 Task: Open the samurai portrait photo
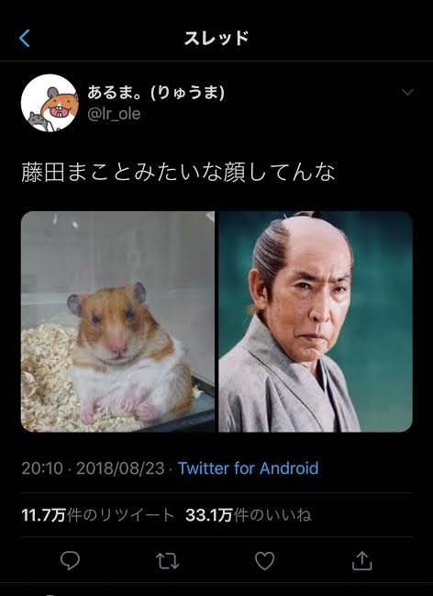[x=316, y=321]
